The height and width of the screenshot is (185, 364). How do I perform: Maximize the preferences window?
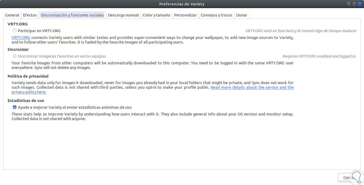pyautogui.click(x=354, y=4)
